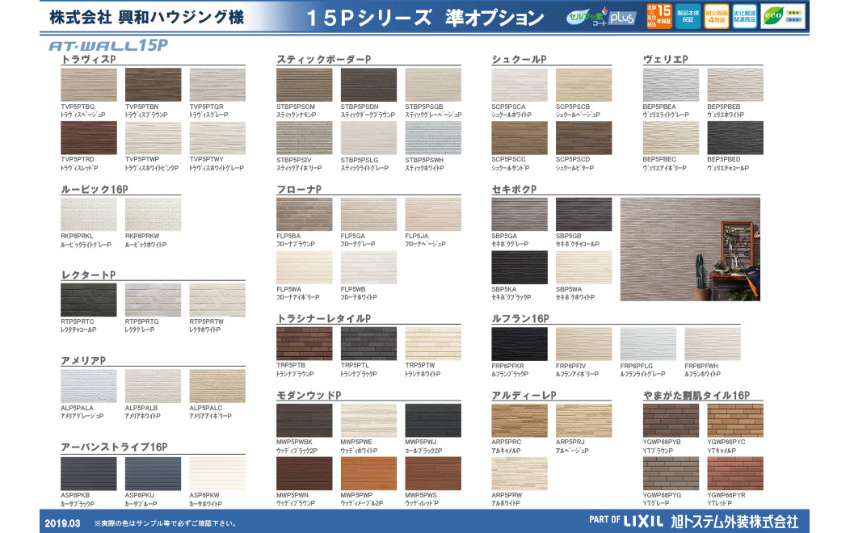
Task: Click the トラヴィスP section heading
Action: coord(88,59)
